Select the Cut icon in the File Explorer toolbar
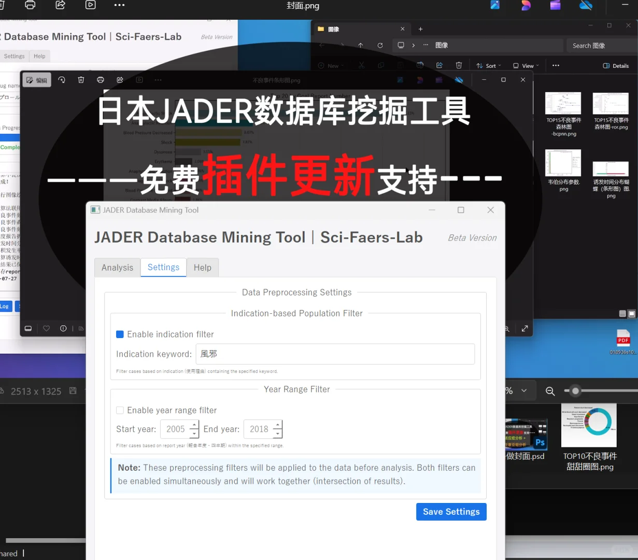The width and height of the screenshot is (638, 560). (x=362, y=65)
